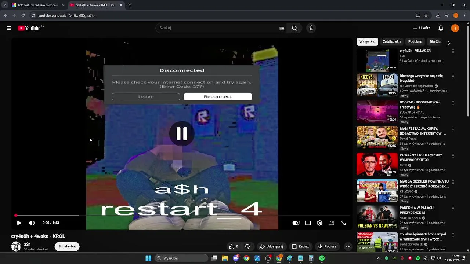The image size is (470, 264).
Task: Show hidden system tray icons
Action: (379, 258)
